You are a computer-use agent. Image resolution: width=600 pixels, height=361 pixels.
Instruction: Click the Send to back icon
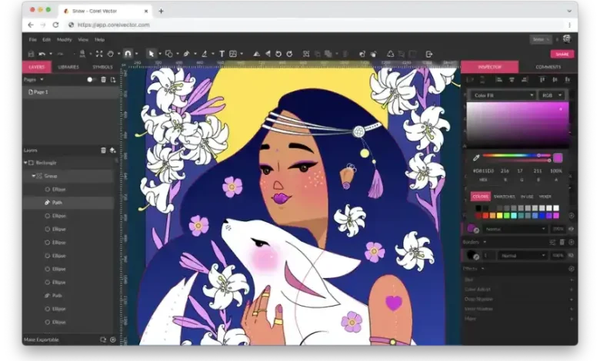tap(374, 54)
